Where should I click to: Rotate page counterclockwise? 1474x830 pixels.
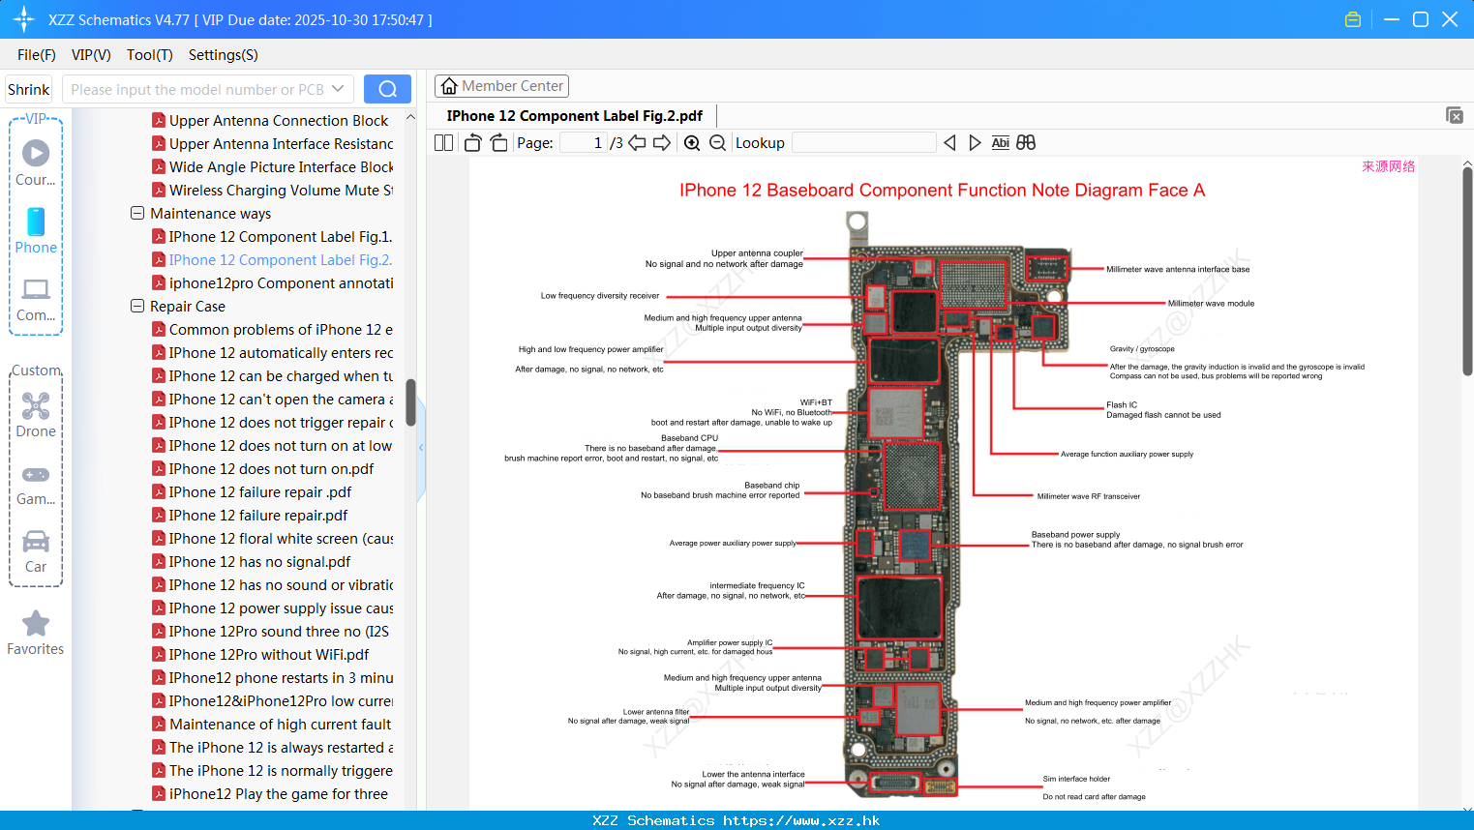[472, 143]
